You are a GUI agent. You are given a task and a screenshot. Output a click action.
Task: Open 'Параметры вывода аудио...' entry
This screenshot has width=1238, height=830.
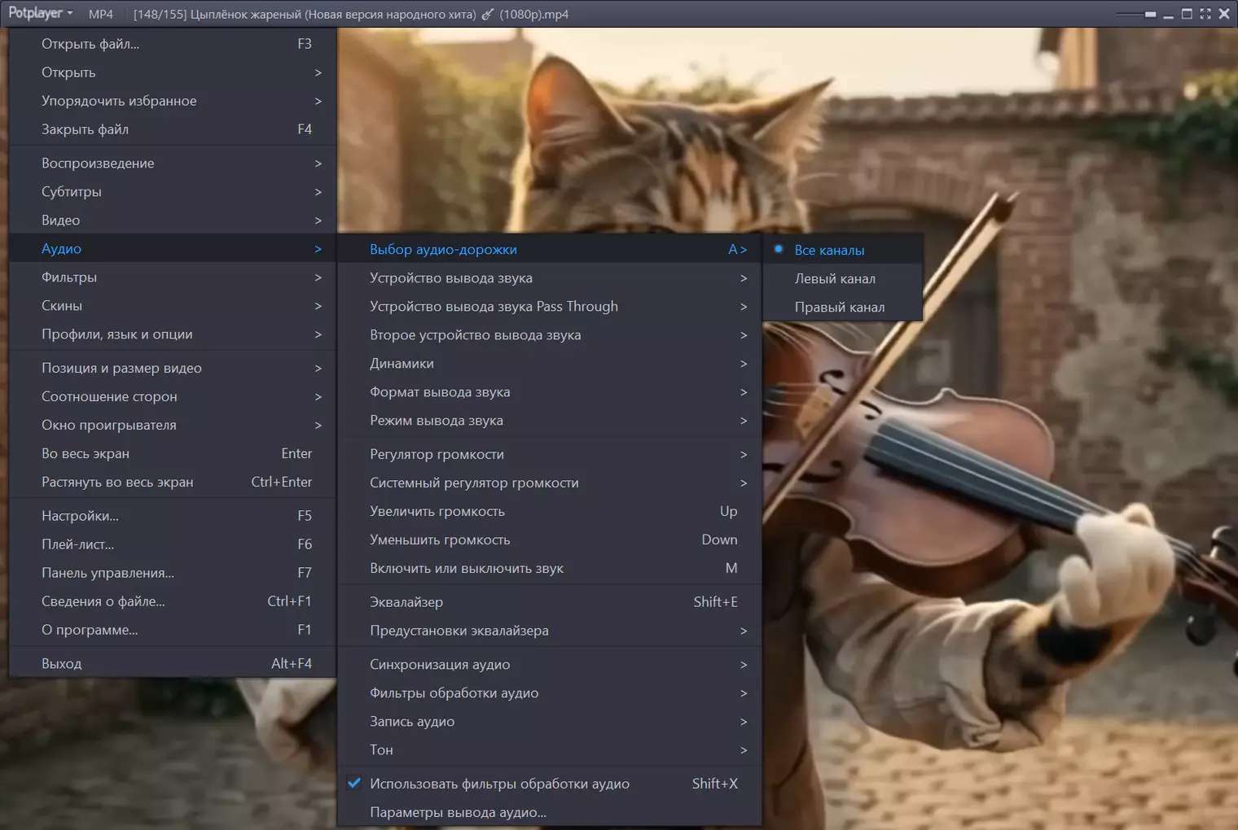pyautogui.click(x=550, y=812)
